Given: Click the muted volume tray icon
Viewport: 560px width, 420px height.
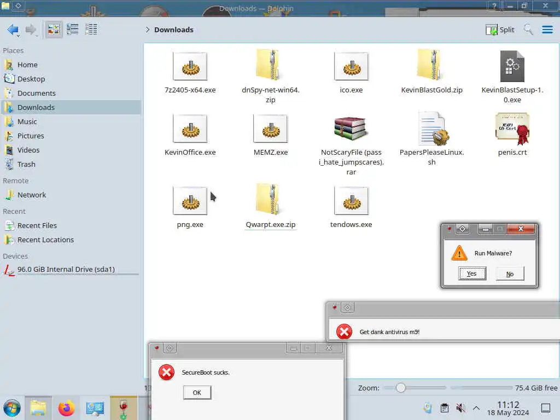Looking at the screenshot, I should (x=460, y=408).
